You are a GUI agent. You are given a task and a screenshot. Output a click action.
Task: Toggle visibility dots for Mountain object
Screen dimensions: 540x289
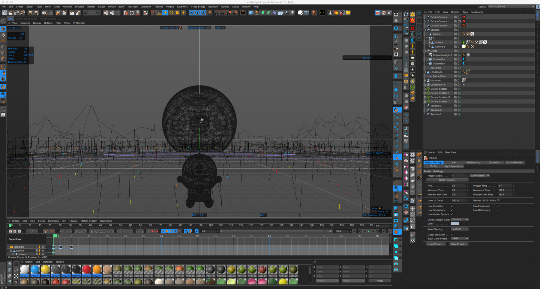click(458, 80)
